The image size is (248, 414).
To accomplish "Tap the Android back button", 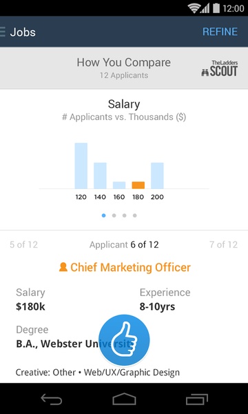I will 52,400.
